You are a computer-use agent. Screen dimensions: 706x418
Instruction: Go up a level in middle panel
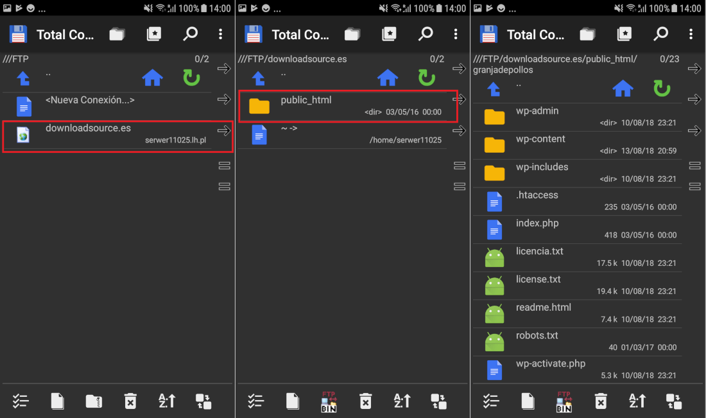(x=259, y=78)
